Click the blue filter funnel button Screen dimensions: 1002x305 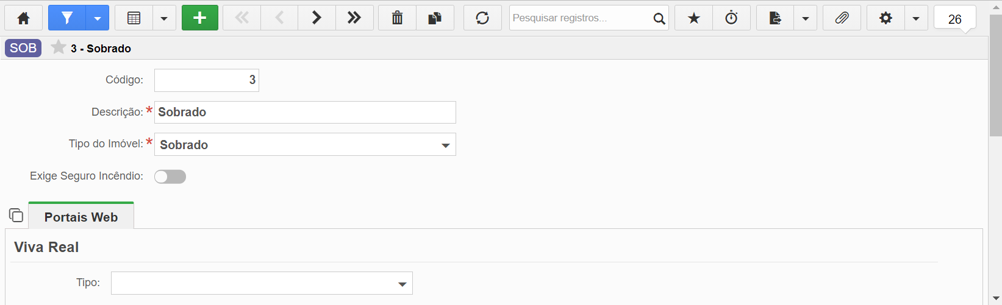[67, 18]
